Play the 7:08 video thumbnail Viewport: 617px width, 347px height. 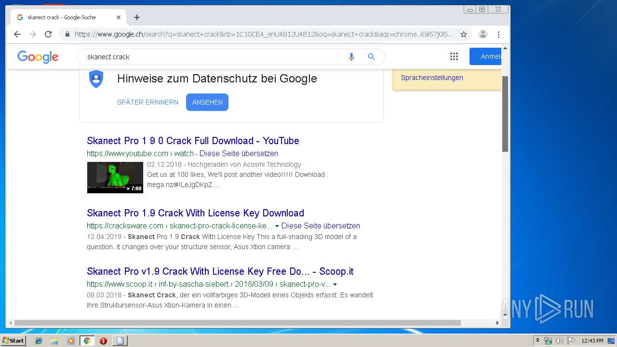click(x=115, y=177)
